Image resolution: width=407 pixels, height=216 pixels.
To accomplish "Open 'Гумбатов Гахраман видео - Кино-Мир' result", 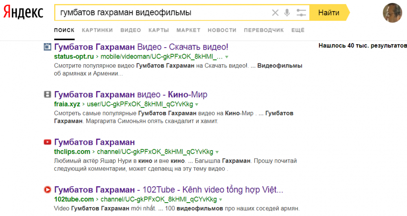I will 131,94.
